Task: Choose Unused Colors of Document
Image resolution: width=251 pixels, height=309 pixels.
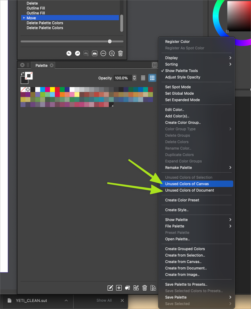Action: click(189, 190)
